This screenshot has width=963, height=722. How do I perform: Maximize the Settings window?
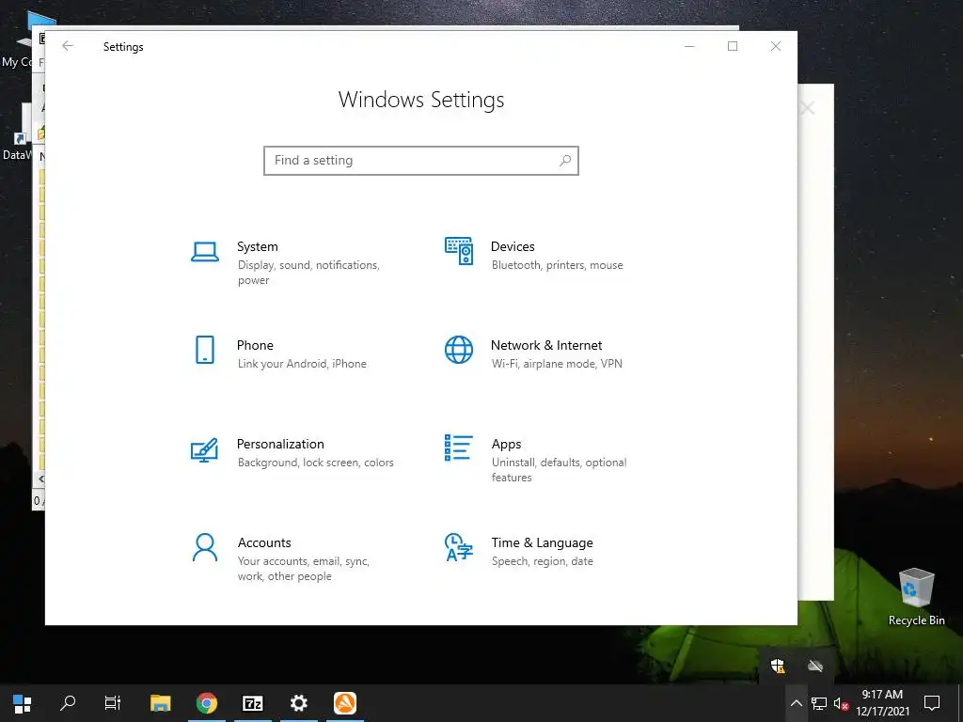[x=733, y=46]
